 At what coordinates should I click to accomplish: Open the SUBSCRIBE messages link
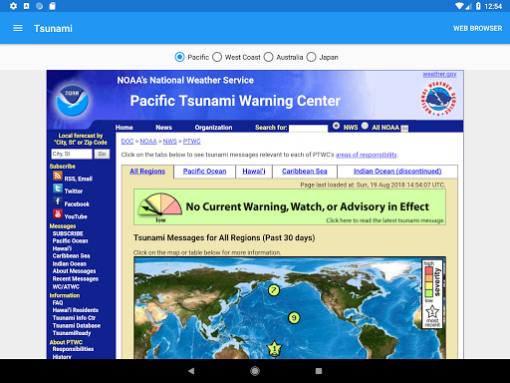tap(68, 233)
